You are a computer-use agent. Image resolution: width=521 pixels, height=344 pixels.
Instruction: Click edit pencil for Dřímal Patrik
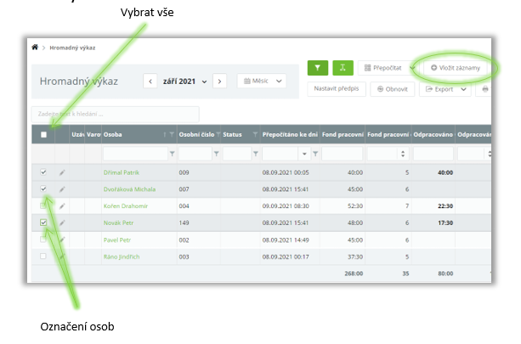pyautogui.click(x=62, y=172)
